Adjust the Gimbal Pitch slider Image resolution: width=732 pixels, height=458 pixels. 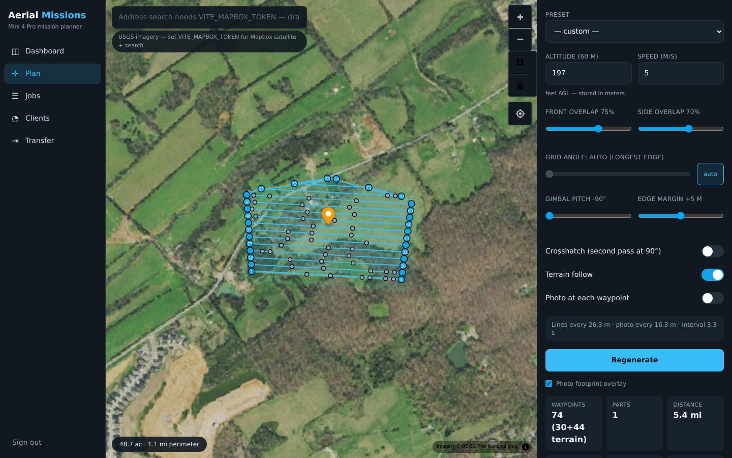pyautogui.click(x=588, y=216)
